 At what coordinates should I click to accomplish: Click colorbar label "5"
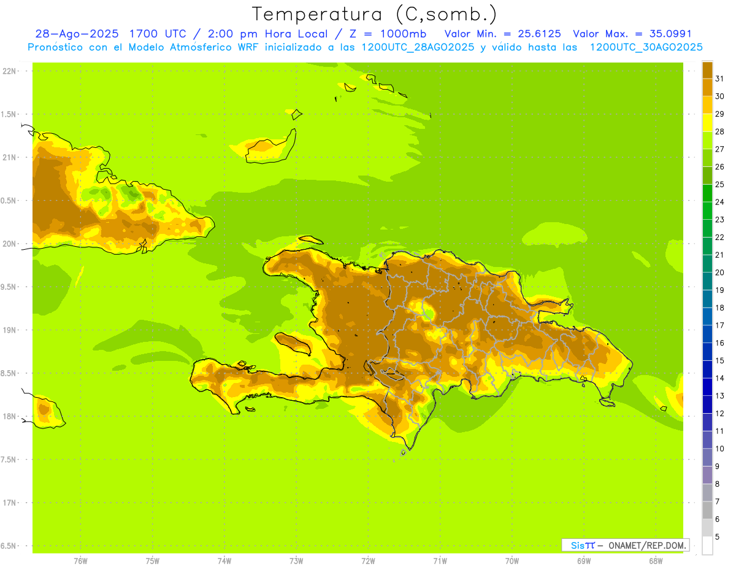(718, 537)
